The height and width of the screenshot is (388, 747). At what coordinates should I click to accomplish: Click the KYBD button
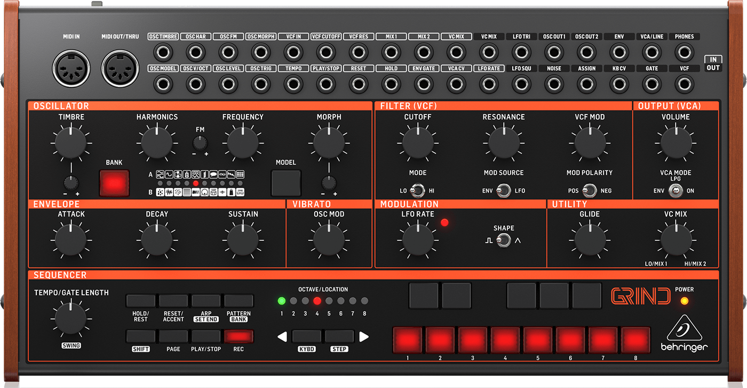[x=307, y=336]
